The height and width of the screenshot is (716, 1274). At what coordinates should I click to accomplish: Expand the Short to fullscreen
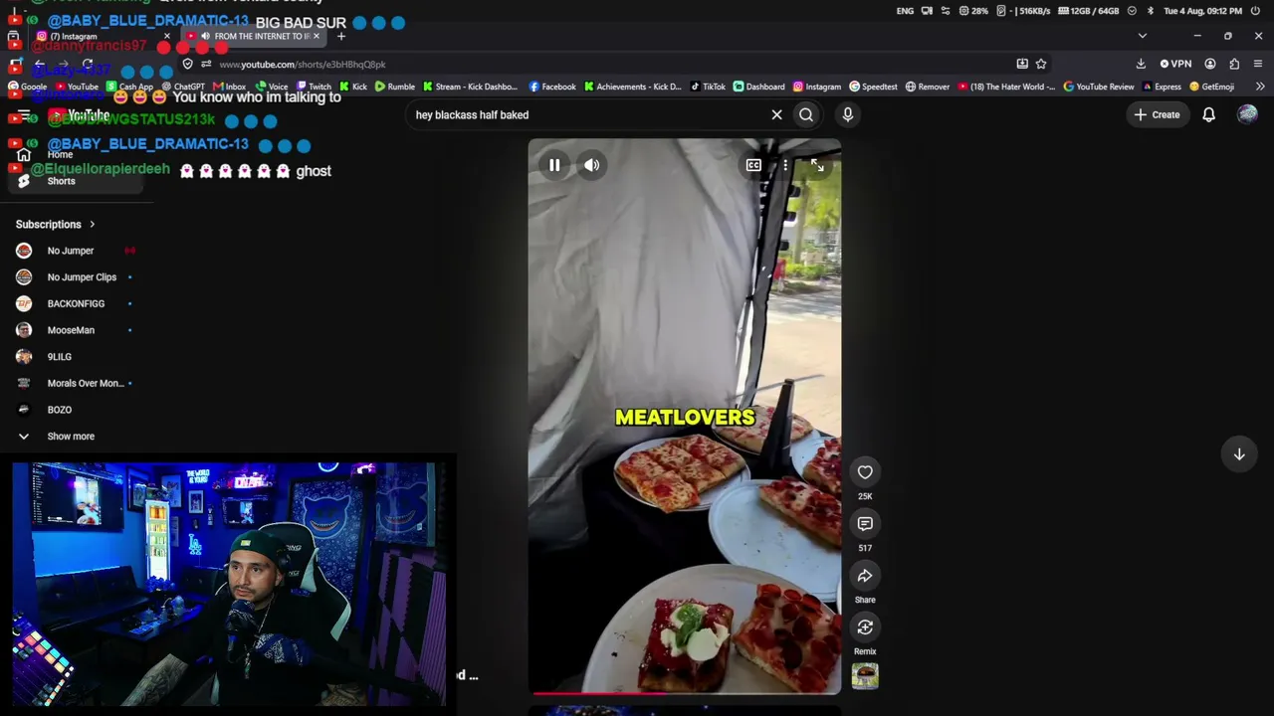tap(817, 165)
